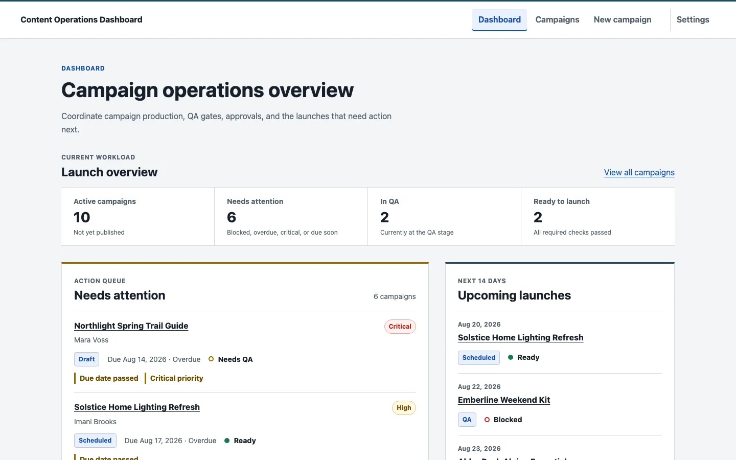
Task: Click the High priority badge
Action: pyautogui.click(x=404, y=408)
